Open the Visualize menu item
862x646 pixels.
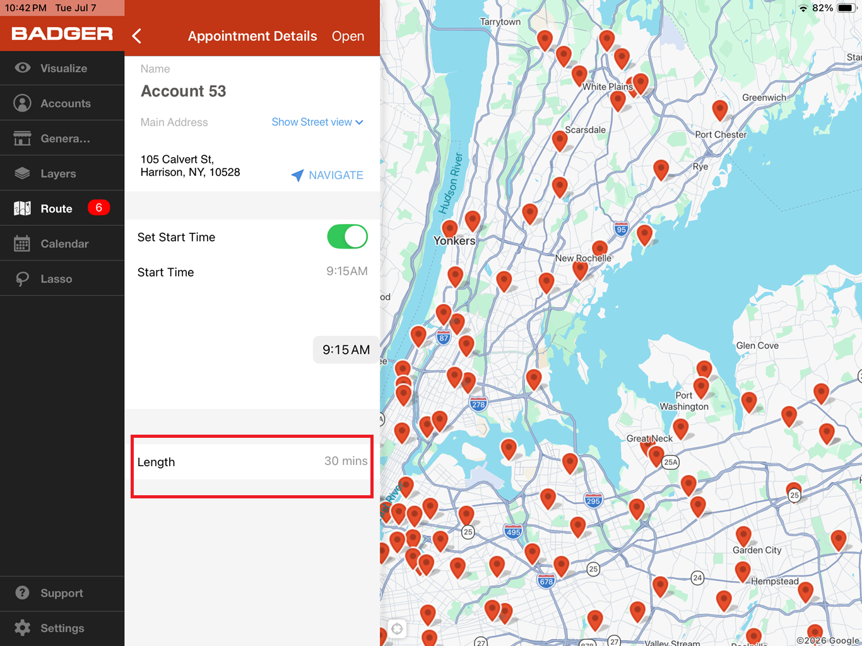pyautogui.click(x=62, y=68)
